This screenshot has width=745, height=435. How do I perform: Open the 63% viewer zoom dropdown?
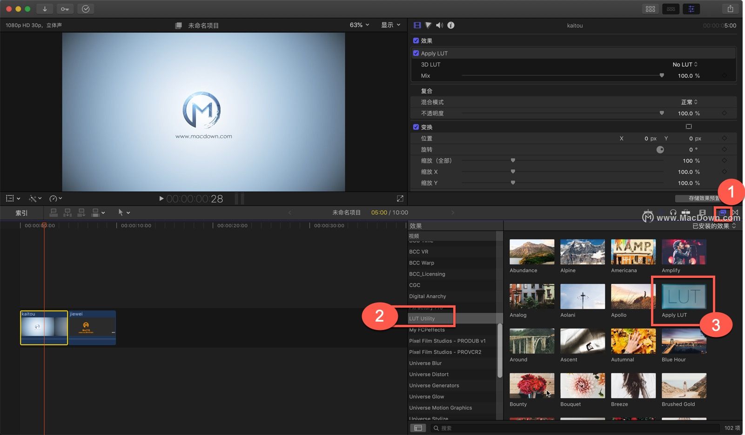[359, 25]
